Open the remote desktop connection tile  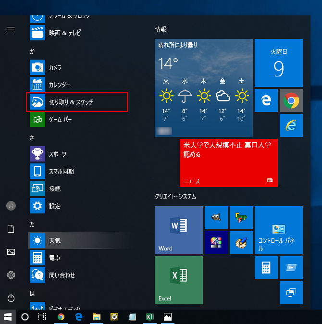coord(291,293)
